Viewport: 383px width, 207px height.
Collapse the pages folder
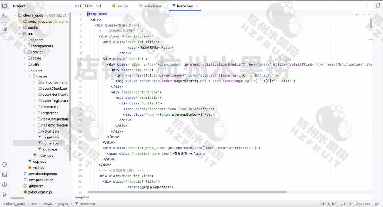[x=30, y=76]
